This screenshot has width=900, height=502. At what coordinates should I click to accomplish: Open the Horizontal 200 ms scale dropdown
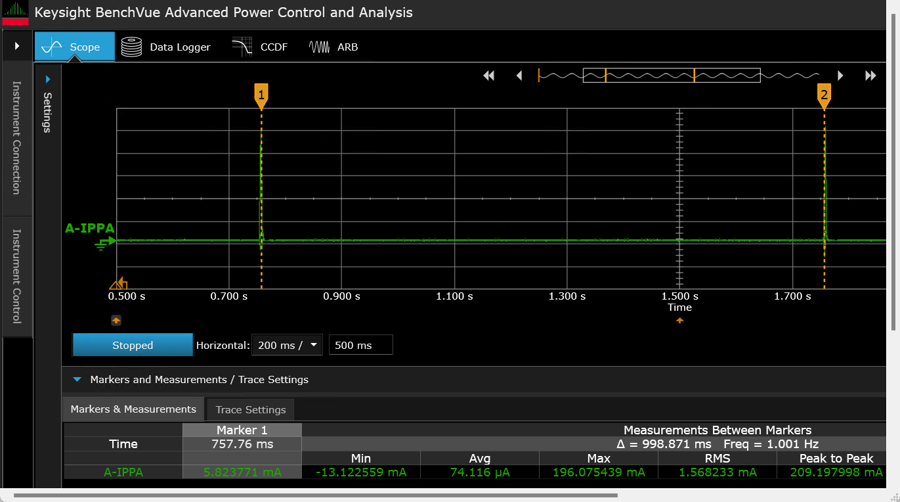point(287,345)
